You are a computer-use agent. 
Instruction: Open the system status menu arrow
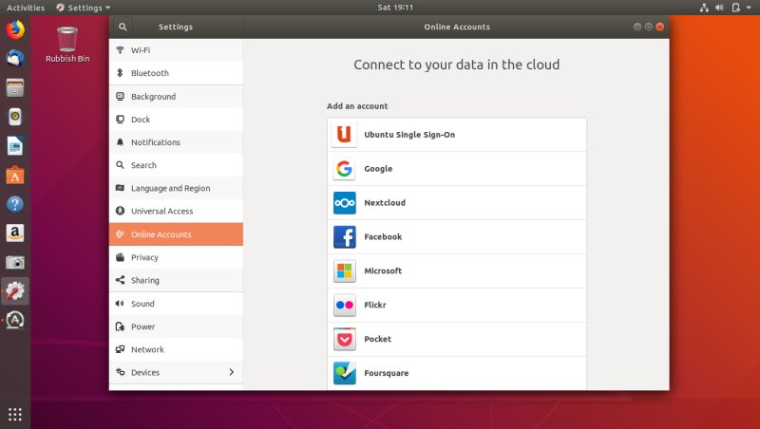750,8
